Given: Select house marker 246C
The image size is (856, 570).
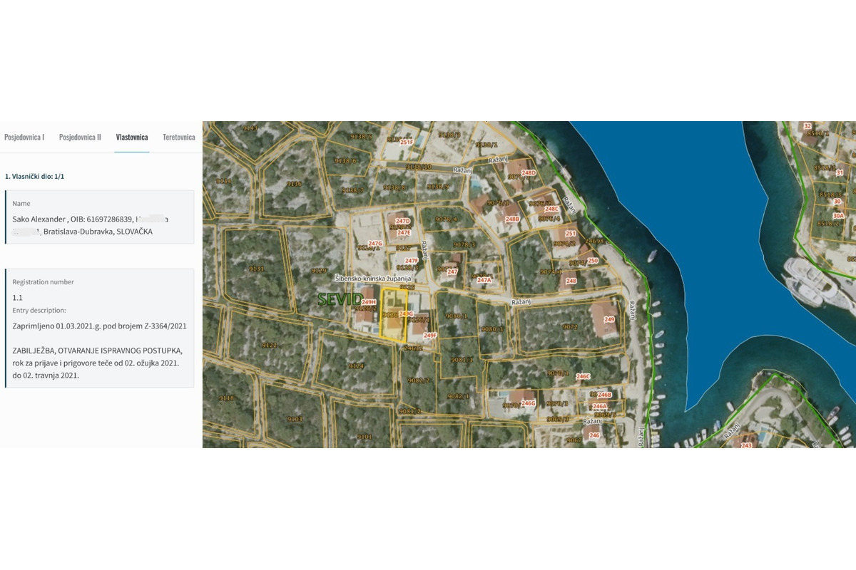Looking at the screenshot, I should (x=583, y=376).
